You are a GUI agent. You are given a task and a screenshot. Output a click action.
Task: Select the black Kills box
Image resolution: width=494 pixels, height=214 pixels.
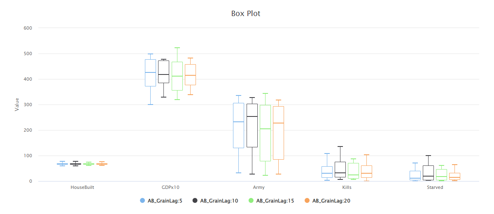click(340, 170)
